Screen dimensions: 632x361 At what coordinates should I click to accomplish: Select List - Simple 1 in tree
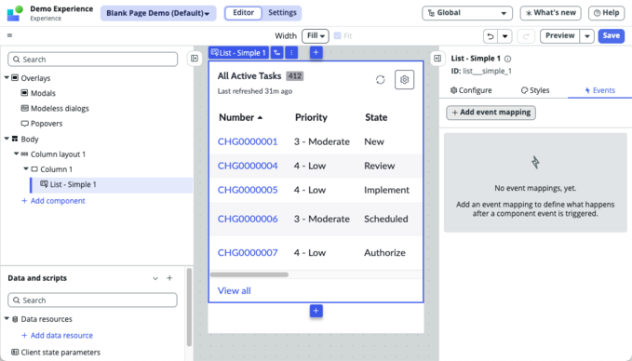tap(112, 184)
